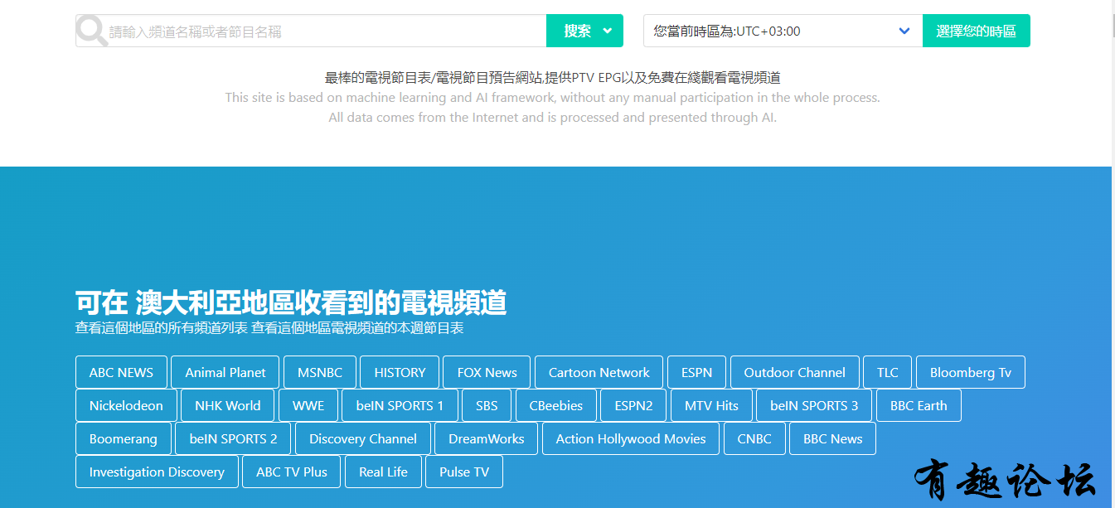Open the MTV Hits channel

pos(711,405)
